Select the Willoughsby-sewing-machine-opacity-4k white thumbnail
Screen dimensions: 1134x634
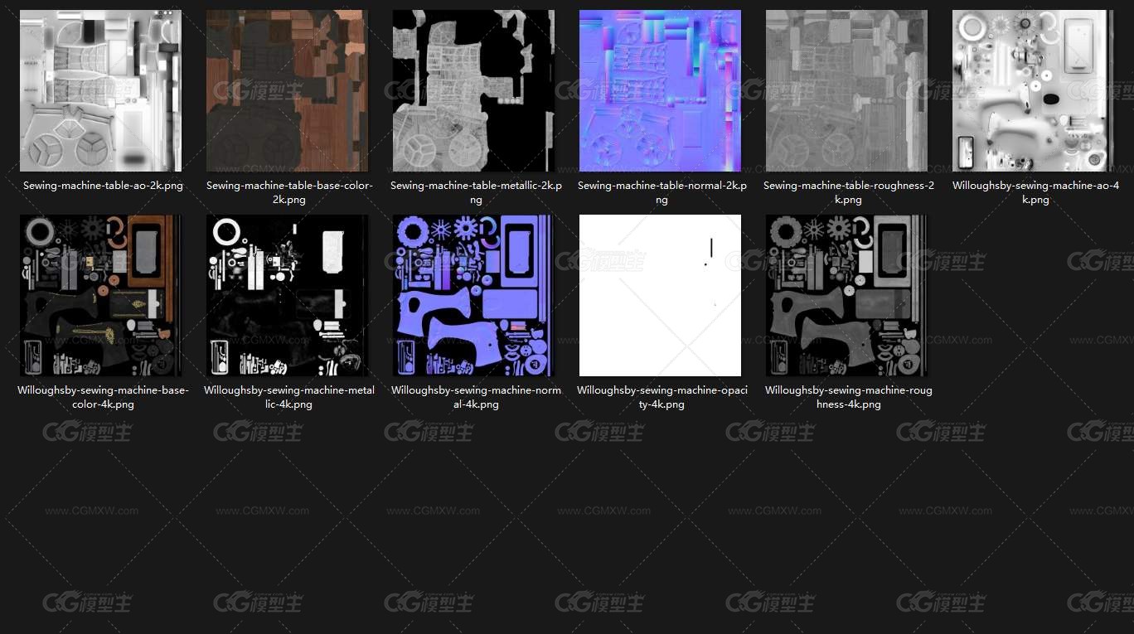pyautogui.click(x=661, y=296)
